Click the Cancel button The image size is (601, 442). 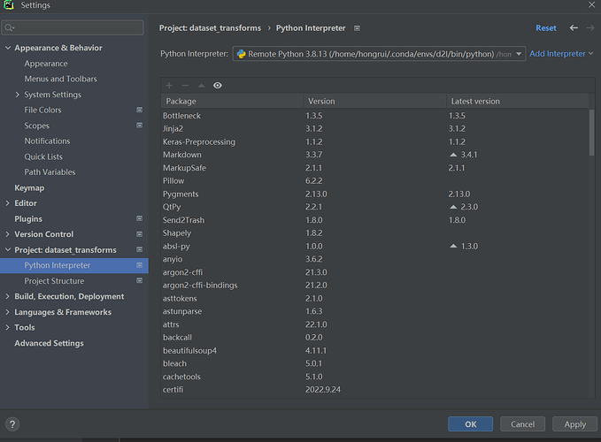pyautogui.click(x=522, y=424)
